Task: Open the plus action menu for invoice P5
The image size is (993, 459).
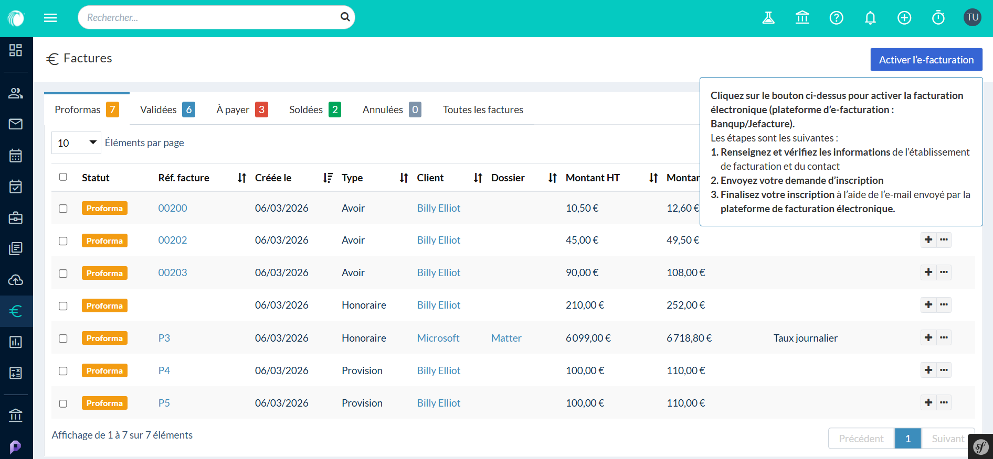Action: (x=928, y=402)
